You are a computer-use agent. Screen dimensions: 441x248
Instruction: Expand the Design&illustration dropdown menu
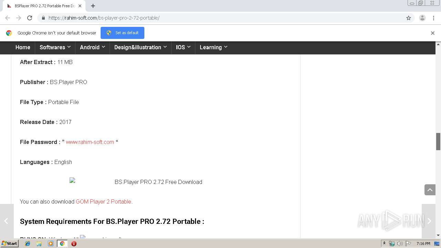pyautogui.click(x=141, y=48)
